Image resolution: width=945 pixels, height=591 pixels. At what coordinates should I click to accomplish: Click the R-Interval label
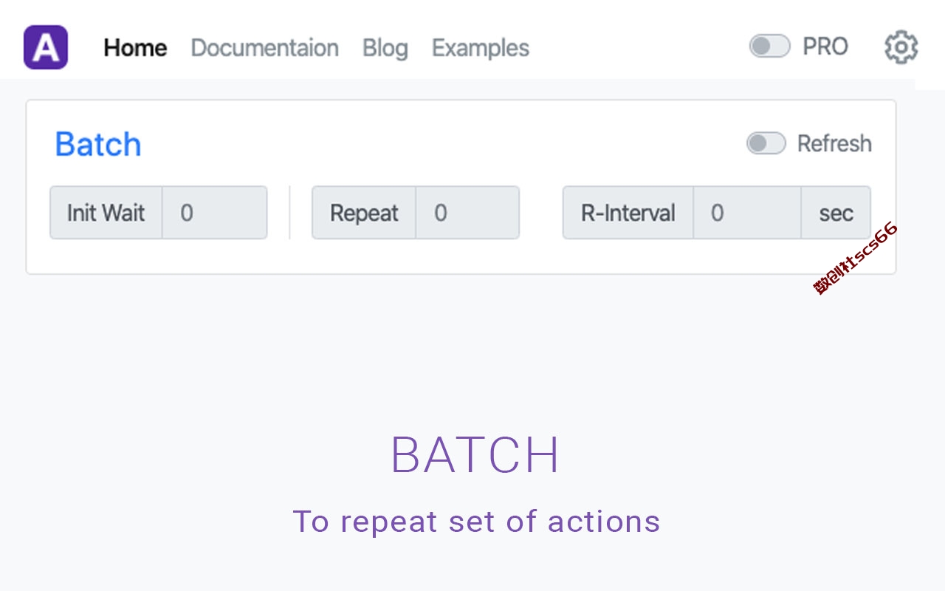(628, 213)
